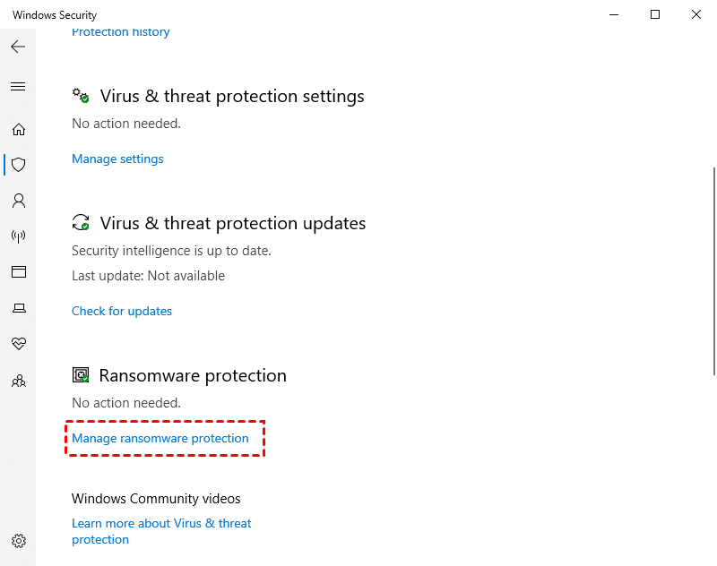Click Manage settings under protection settings
The width and height of the screenshot is (717, 566).
point(117,159)
